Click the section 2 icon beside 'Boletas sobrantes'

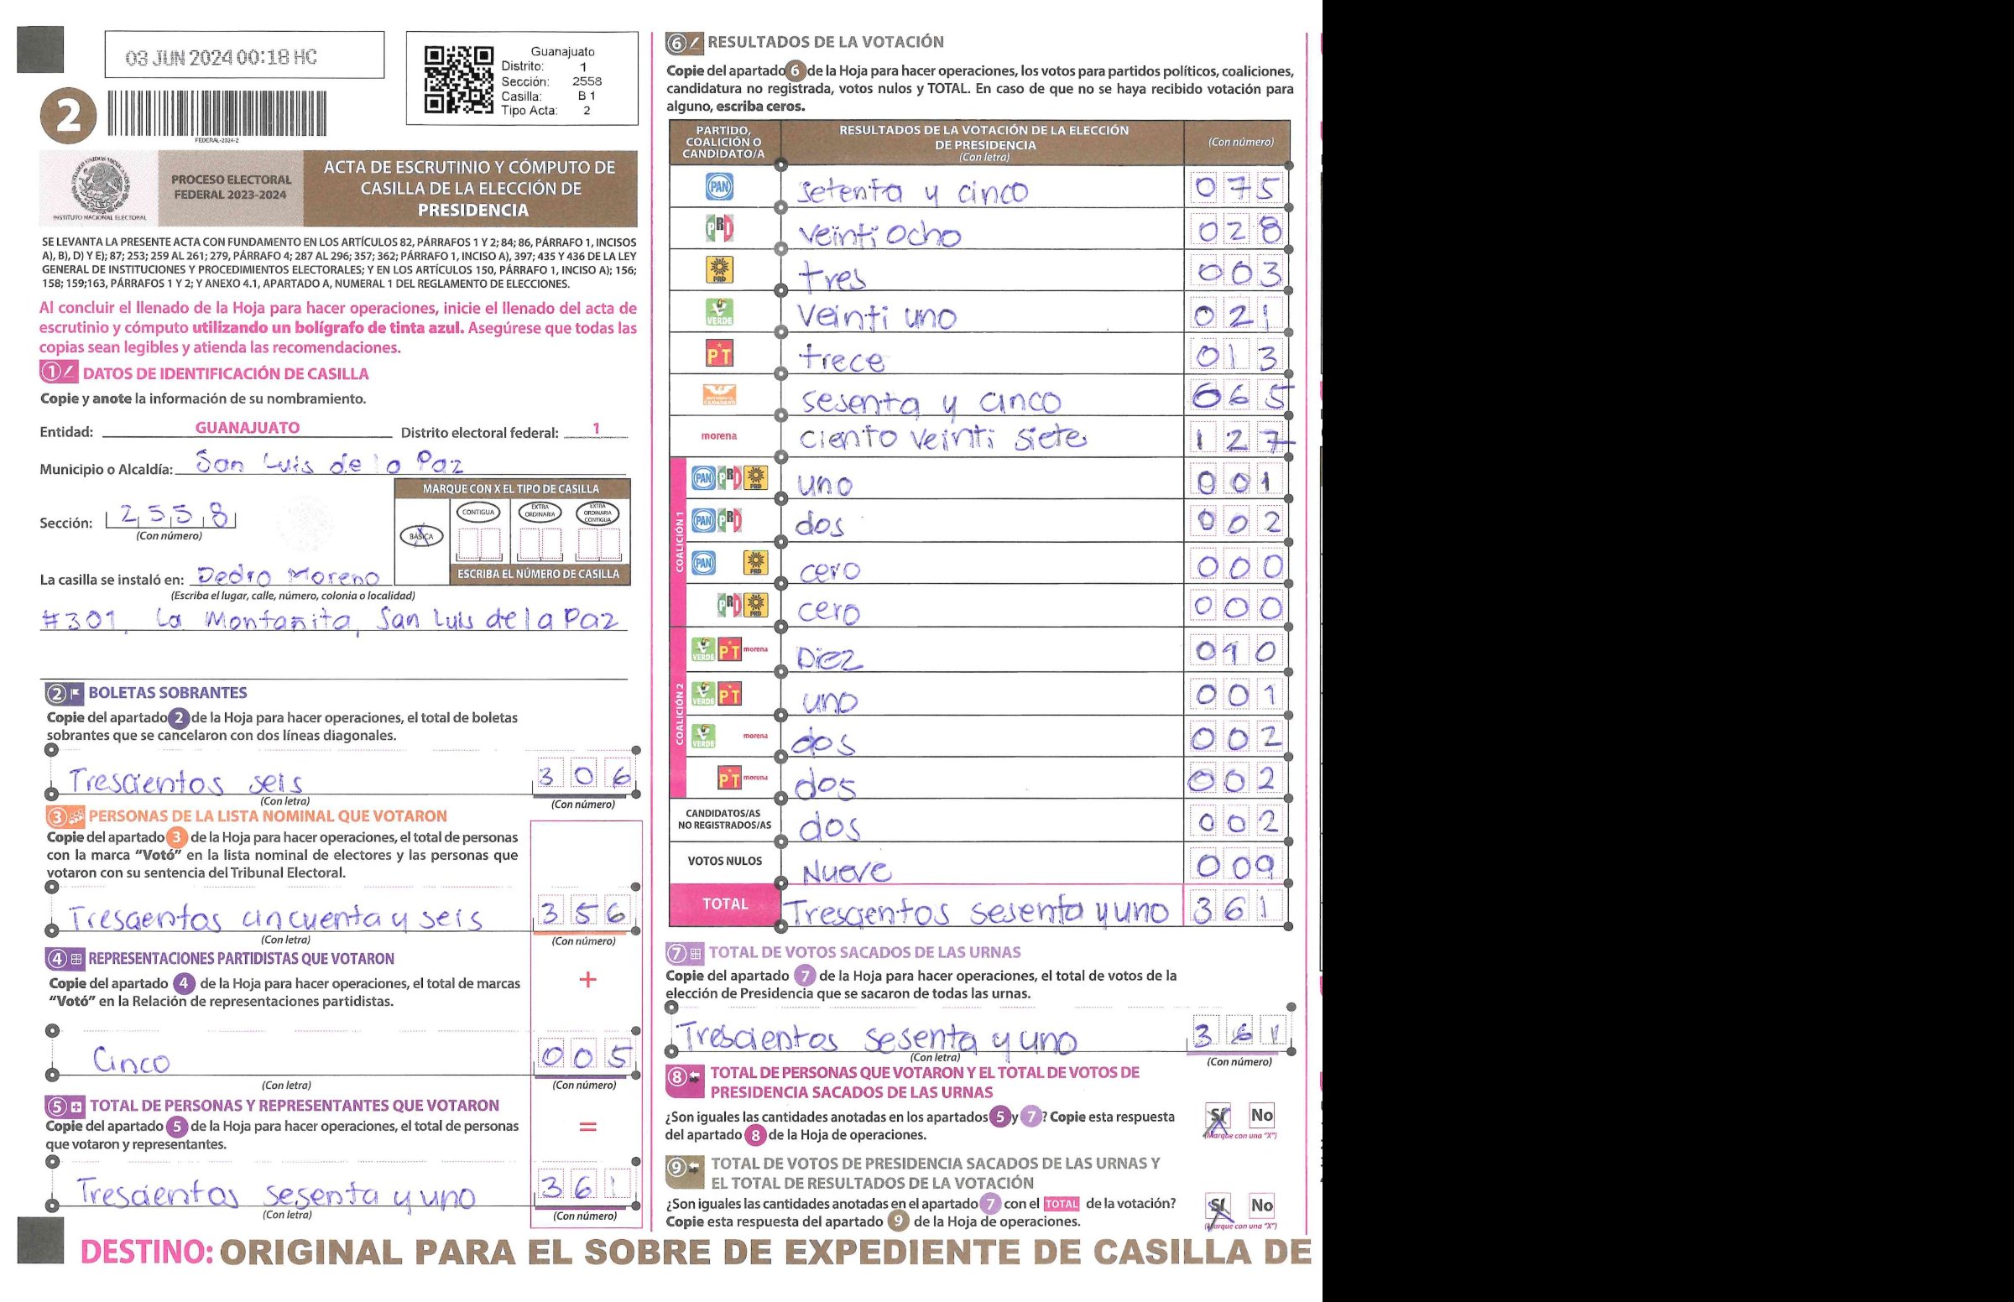pyautogui.click(x=65, y=693)
